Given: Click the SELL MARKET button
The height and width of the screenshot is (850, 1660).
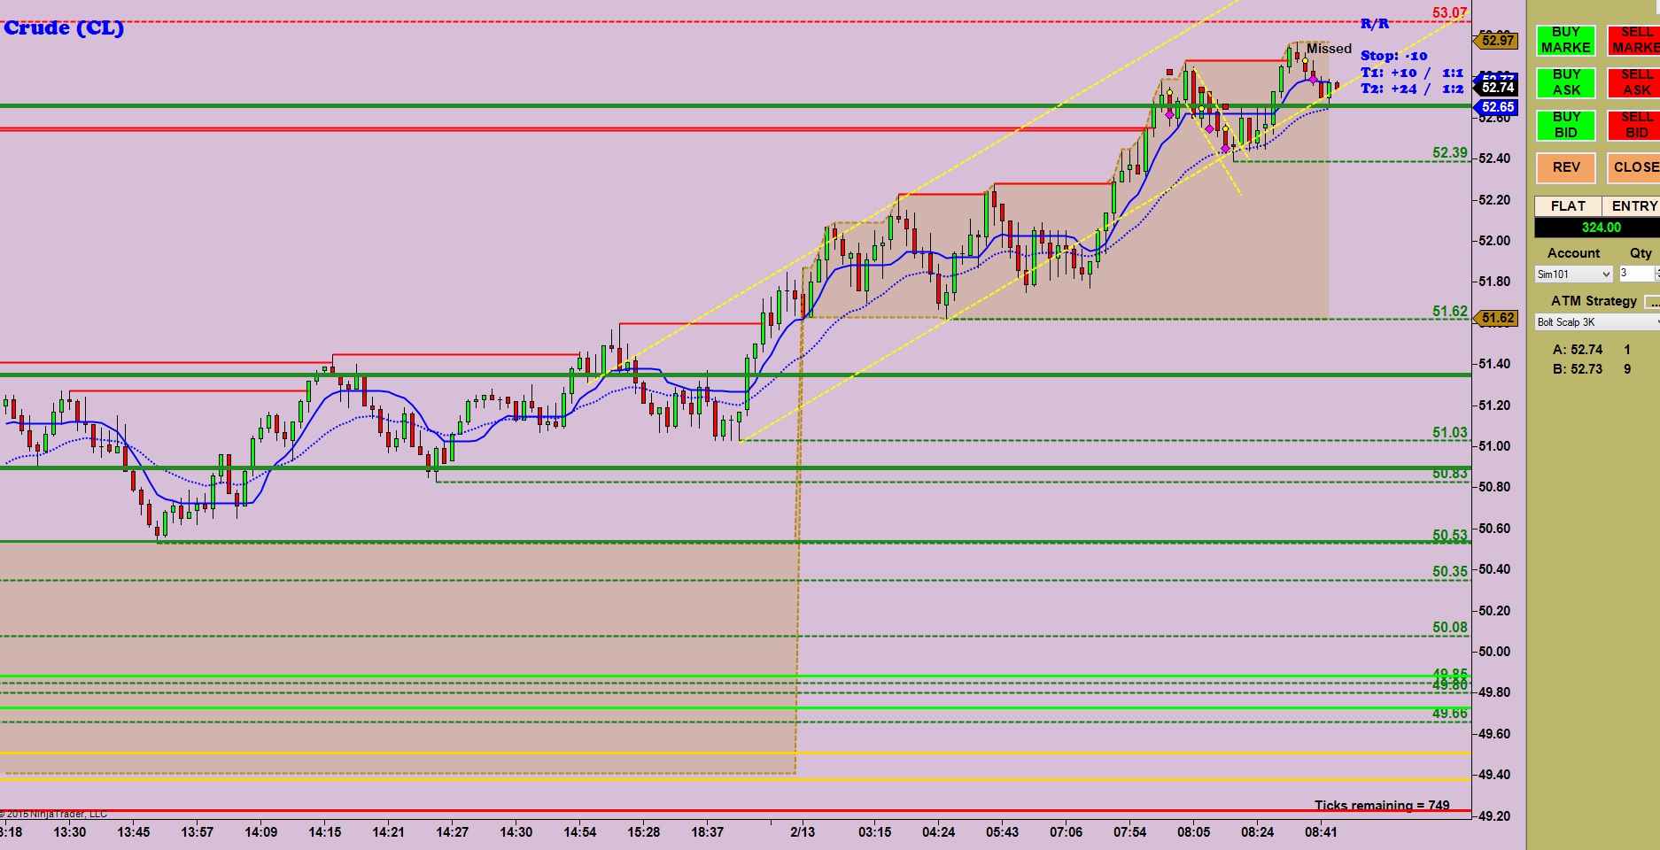Looking at the screenshot, I should [1634, 40].
